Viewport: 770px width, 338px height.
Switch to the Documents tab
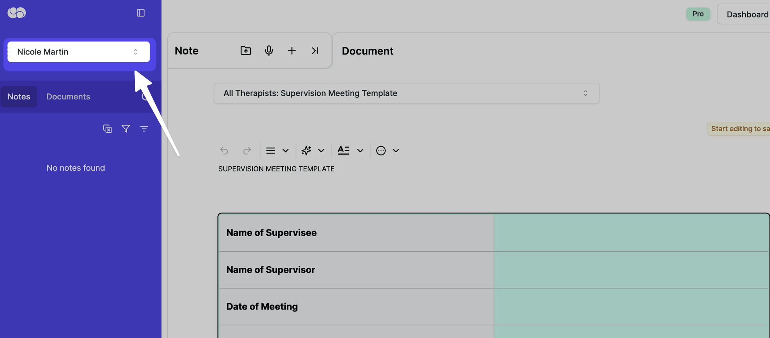[68, 96]
